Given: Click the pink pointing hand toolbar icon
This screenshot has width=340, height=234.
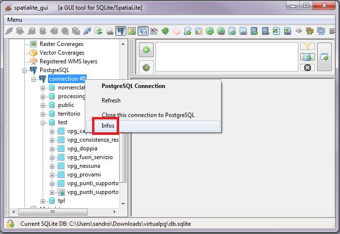Looking at the screenshot, I should (x=176, y=31).
